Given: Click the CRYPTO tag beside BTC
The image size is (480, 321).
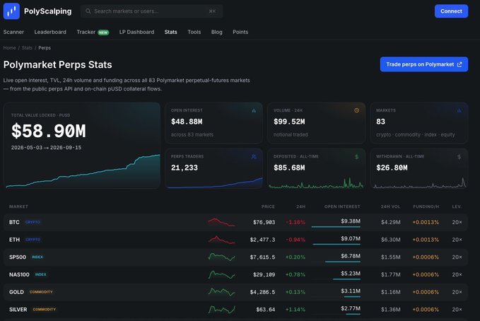Looking at the screenshot, I should 33,222.
